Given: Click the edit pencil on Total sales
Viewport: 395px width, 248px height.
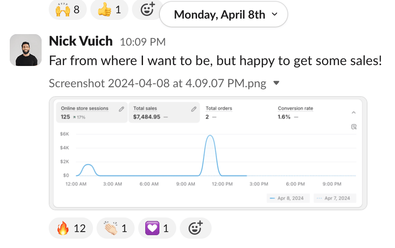Looking at the screenshot, I should tap(194, 109).
